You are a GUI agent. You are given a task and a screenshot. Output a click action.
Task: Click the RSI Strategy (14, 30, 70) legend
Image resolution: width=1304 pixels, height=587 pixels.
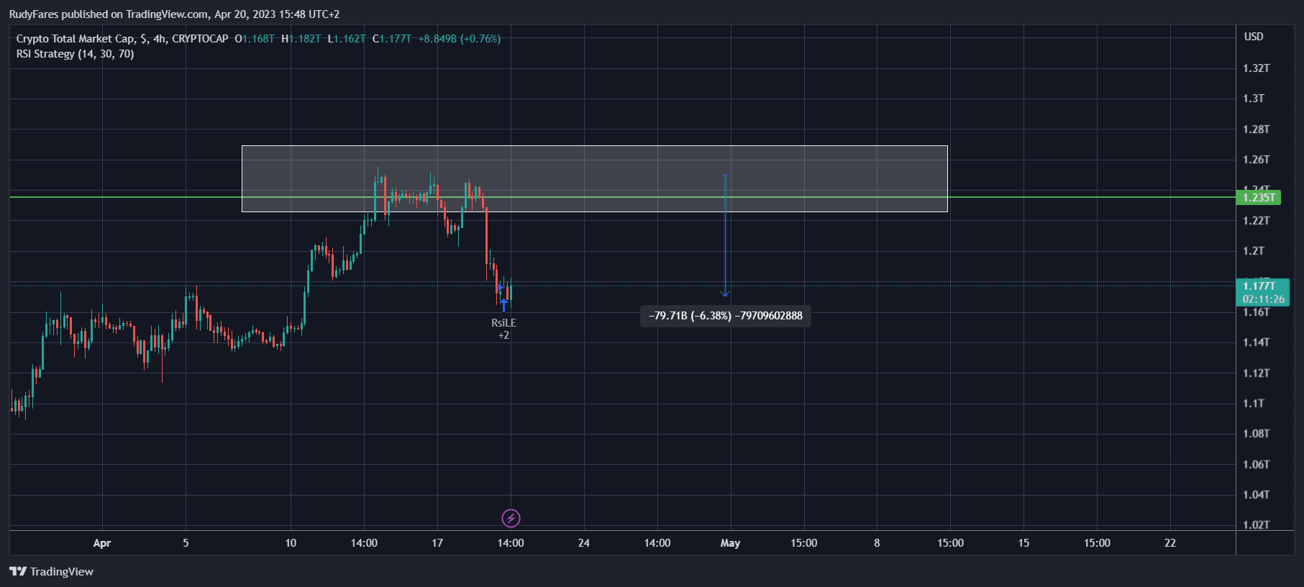coord(75,54)
